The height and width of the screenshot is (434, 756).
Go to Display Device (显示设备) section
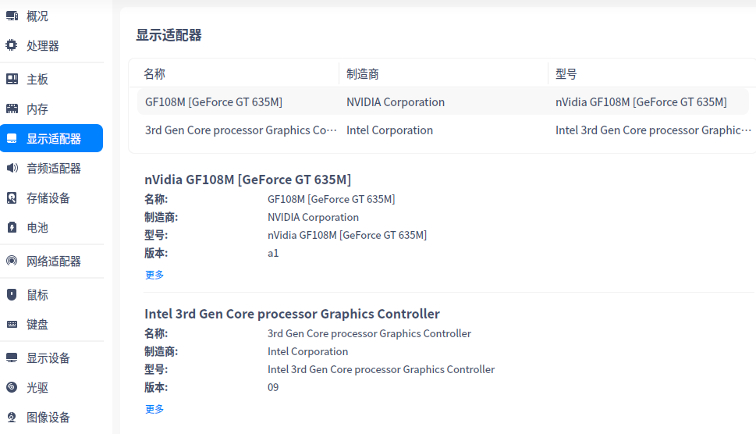click(x=48, y=358)
